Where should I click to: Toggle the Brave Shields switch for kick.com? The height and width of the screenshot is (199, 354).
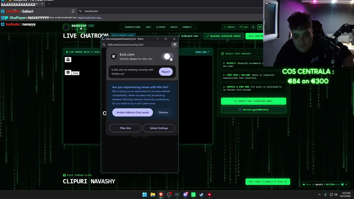point(167,57)
